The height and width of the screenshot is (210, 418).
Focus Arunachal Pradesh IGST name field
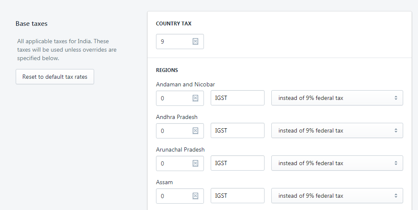point(237,163)
